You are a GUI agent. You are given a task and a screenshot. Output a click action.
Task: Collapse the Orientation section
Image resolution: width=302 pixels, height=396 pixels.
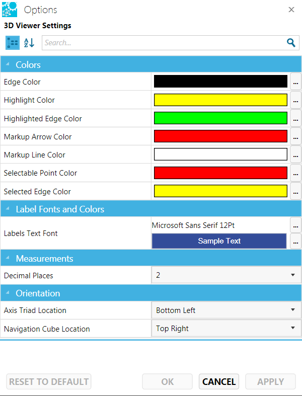pos(8,293)
